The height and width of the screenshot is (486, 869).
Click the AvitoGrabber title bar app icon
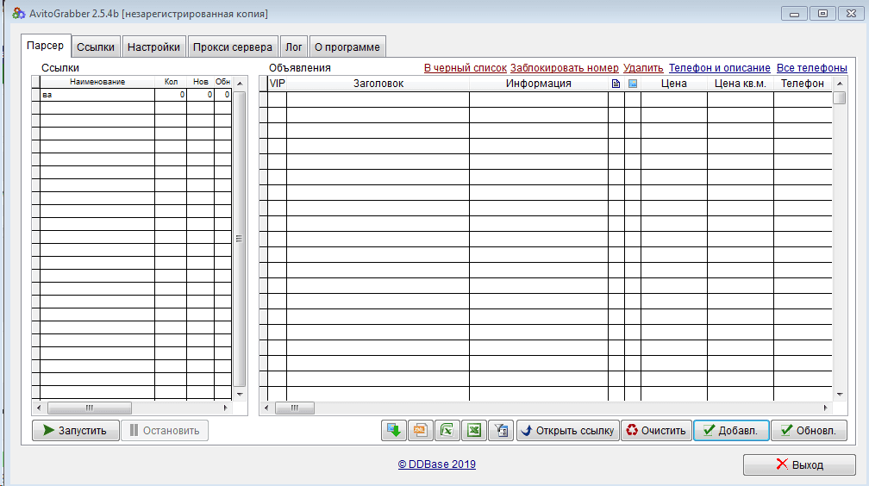coord(19,13)
